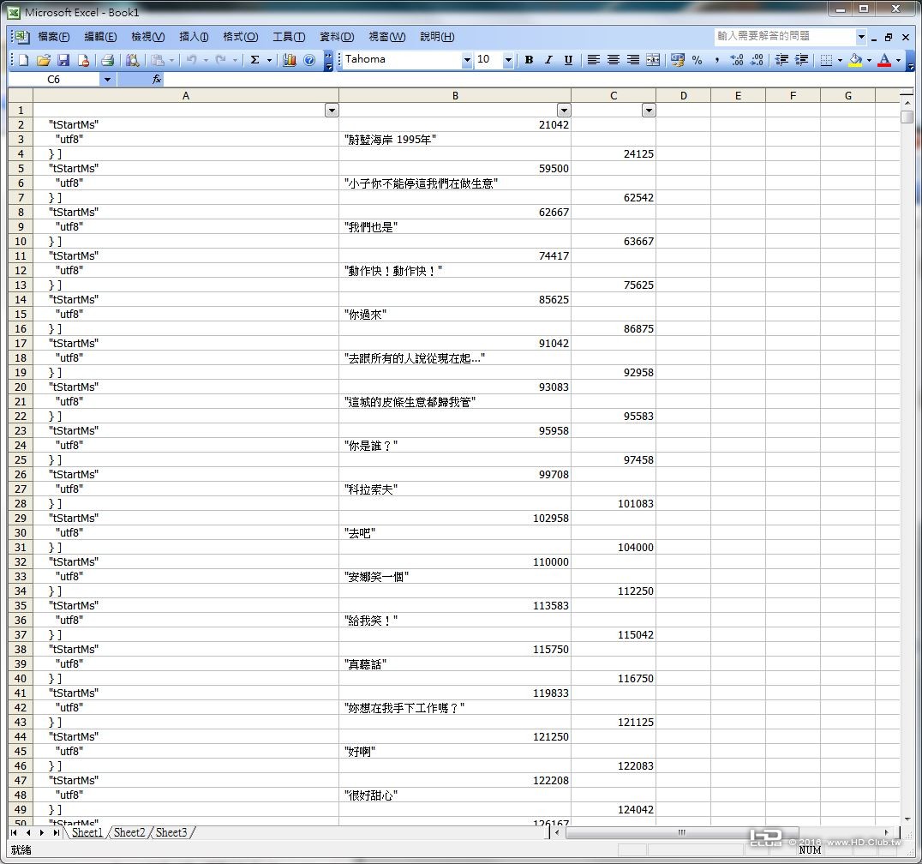The width and height of the screenshot is (922, 864).
Task: Switch to the Sheet3 tab
Action: (171, 832)
